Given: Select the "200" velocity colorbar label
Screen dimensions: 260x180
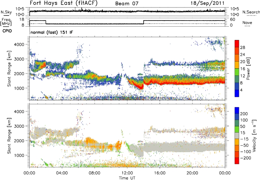Looking at the screenshot, I should [244, 114].
